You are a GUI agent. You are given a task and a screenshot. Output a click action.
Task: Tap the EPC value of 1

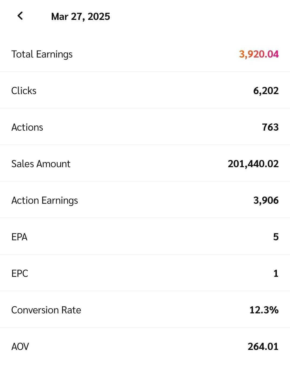coord(276,274)
